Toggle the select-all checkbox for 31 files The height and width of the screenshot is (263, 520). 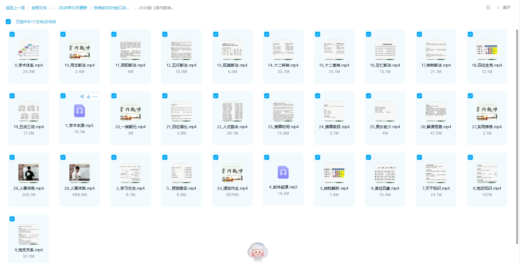(8, 22)
